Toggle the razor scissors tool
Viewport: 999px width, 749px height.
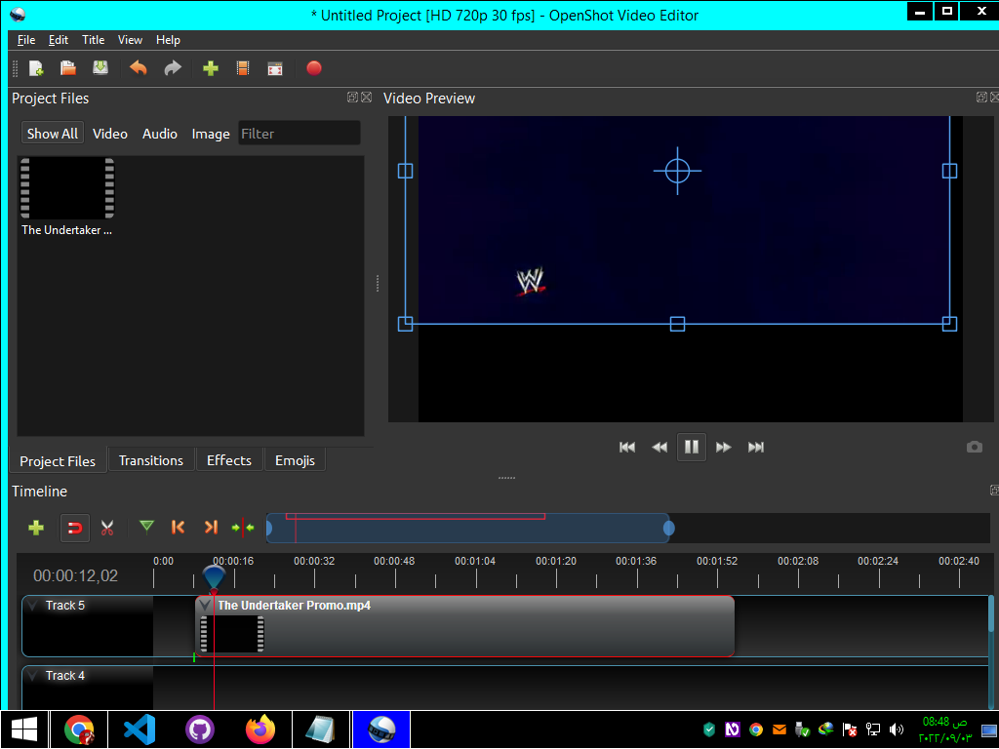tap(107, 528)
